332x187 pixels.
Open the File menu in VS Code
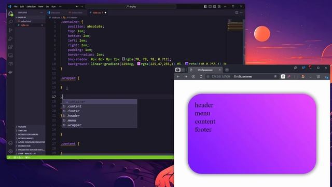click(16, 7)
